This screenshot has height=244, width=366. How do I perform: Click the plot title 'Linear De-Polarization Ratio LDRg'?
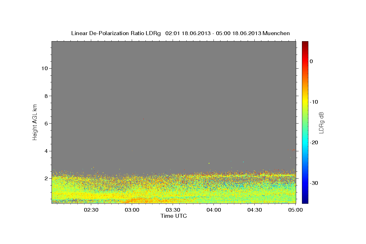click(116, 33)
